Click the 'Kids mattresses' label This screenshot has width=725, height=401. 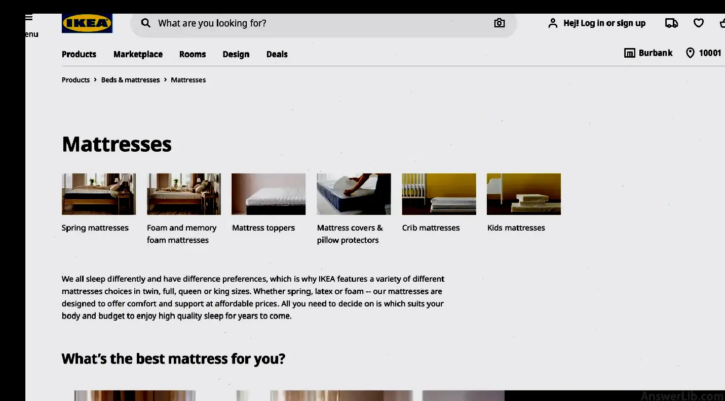pos(516,228)
